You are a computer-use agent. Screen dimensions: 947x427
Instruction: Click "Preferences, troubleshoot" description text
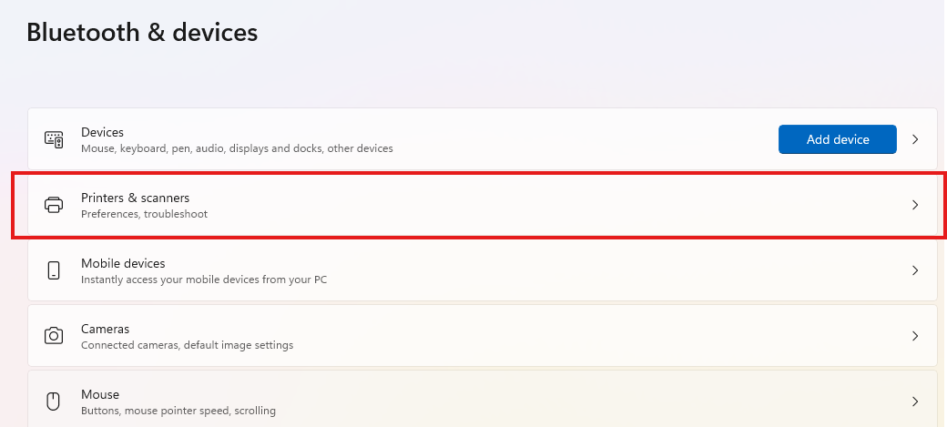tap(144, 214)
